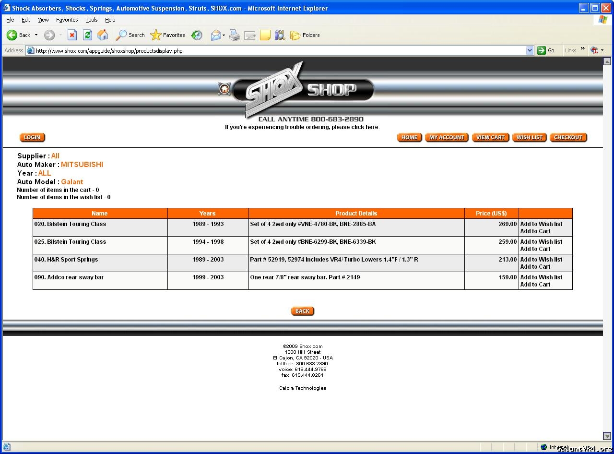The height and width of the screenshot is (454, 614).
Task: Go to browser Home page icon
Action: tap(103, 35)
